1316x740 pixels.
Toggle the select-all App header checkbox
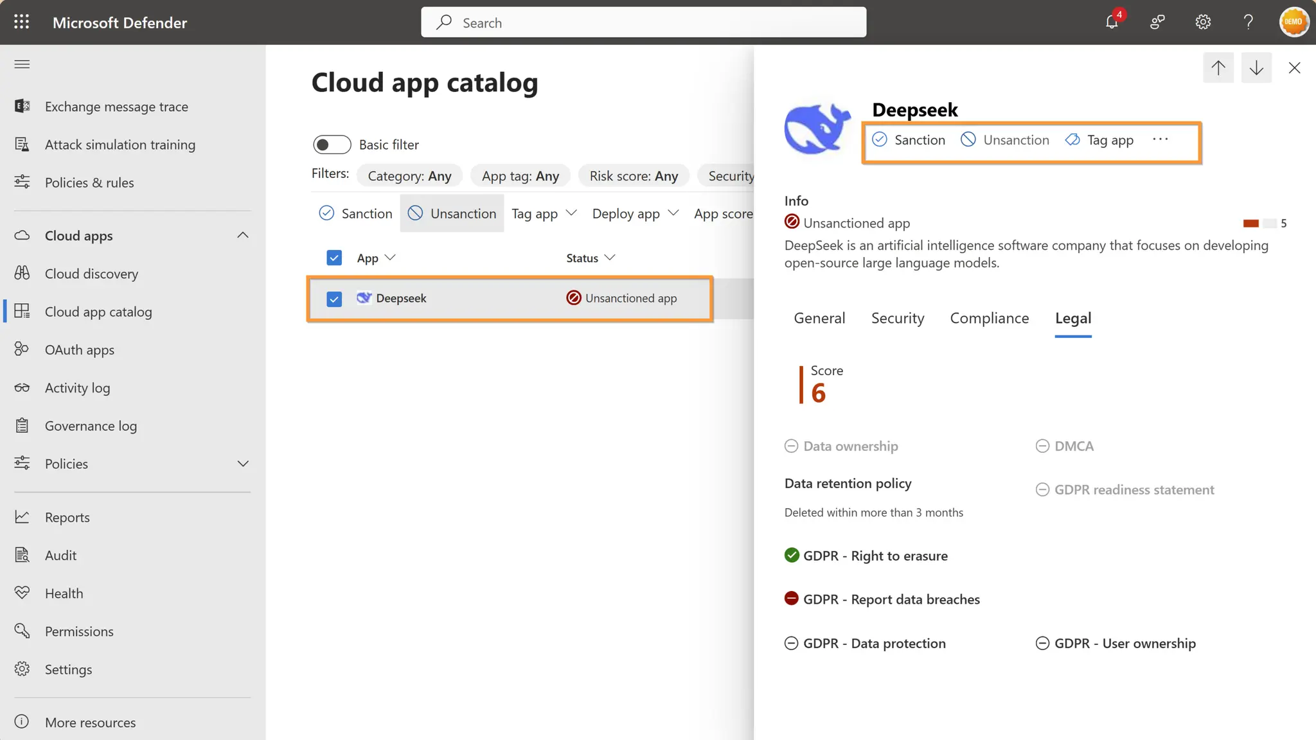click(334, 258)
